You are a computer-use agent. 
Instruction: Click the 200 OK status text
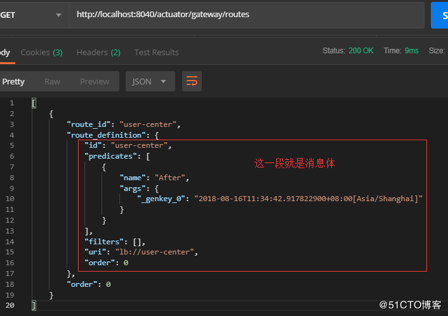click(x=361, y=51)
